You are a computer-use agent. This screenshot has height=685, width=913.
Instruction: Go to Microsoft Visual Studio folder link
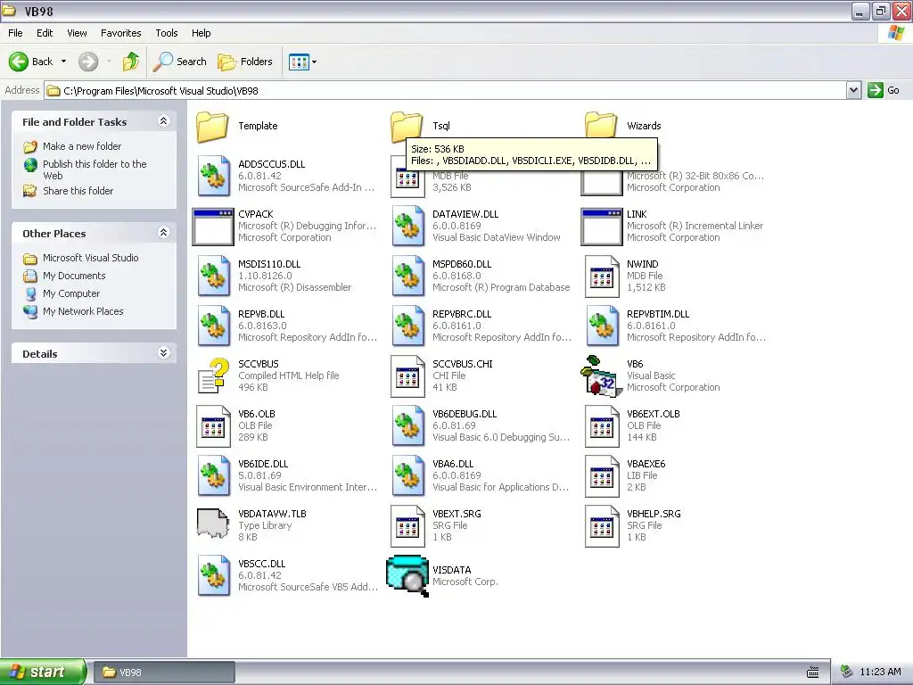coord(90,258)
